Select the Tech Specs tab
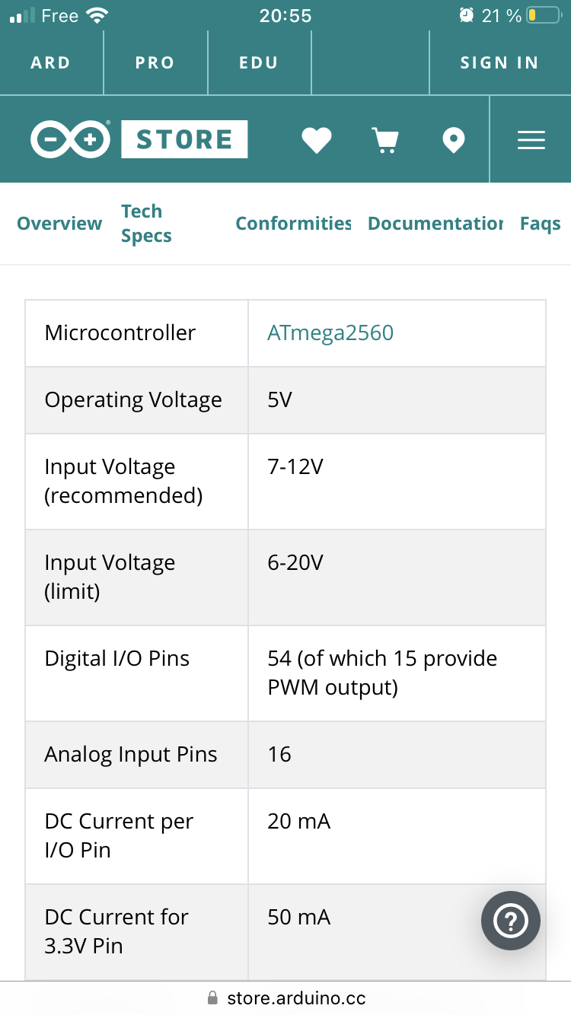The width and height of the screenshot is (571, 1015). [146, 223]
